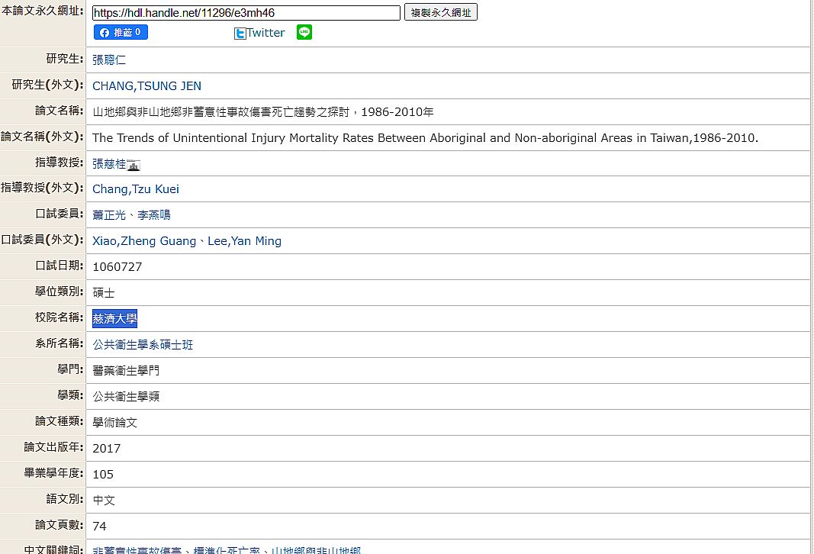Open graduate student 張聰仁 link

click(109, 60)
